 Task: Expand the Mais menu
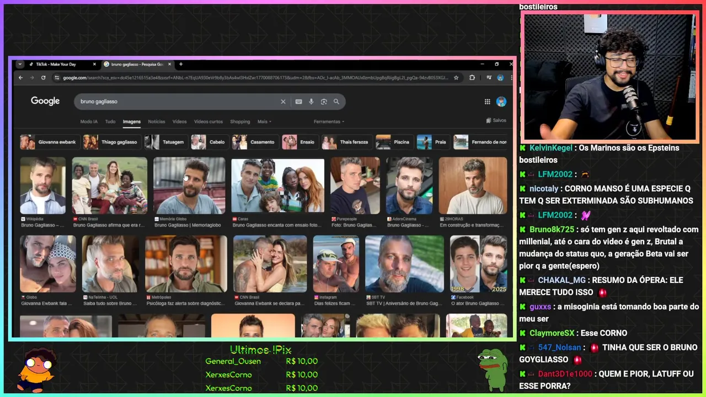[264, 121]
